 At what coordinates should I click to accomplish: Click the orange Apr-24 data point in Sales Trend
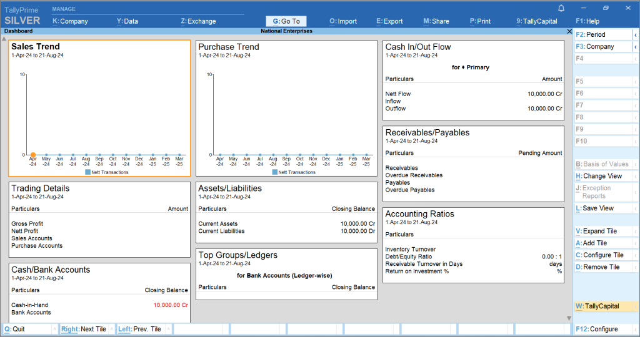pyautogui.click(x=33, y=155)
